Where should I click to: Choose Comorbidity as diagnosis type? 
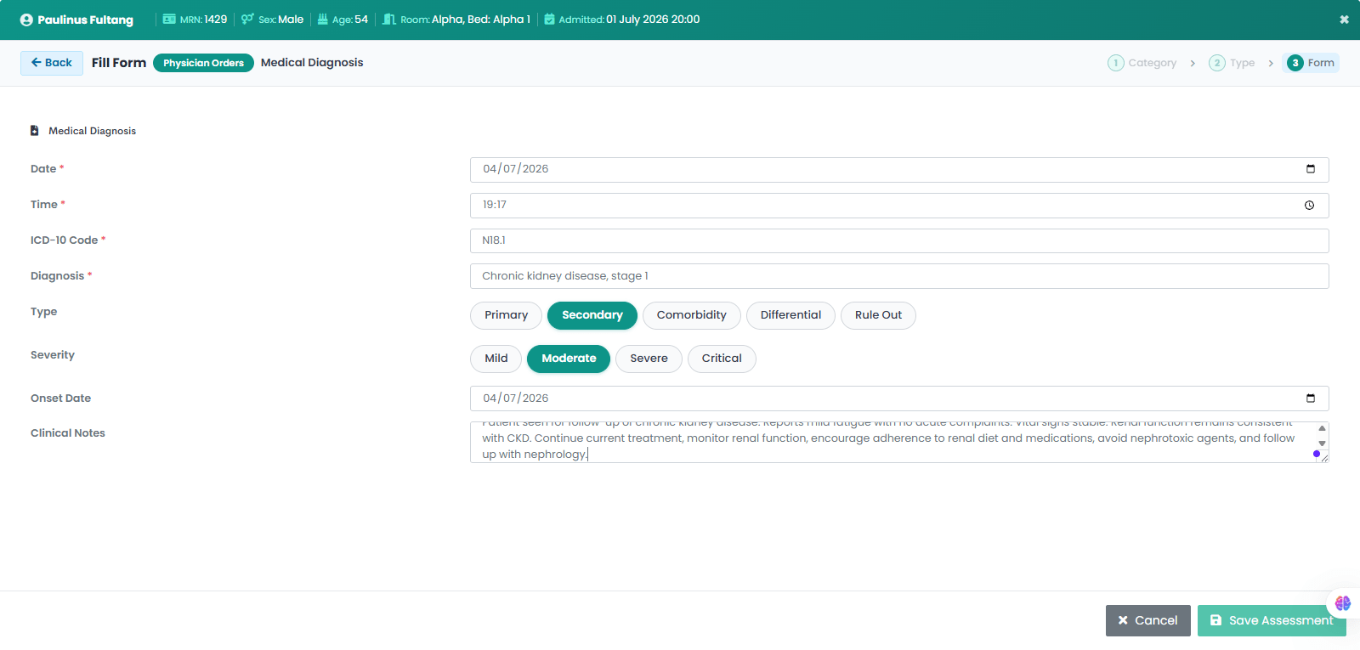pyautogui.click(x=692, y=315)
